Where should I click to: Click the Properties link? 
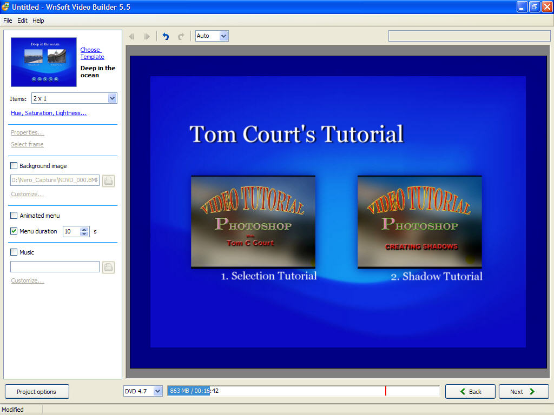(x=27, y=132)
